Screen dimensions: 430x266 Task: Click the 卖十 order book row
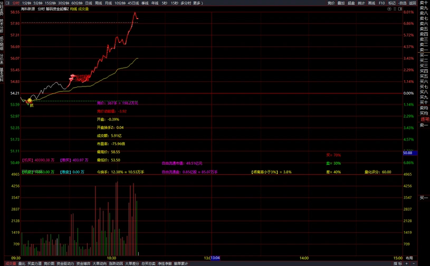tap(424, 3)
